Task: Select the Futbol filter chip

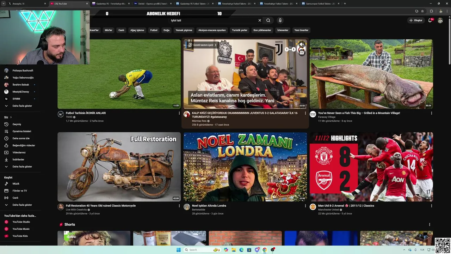Action: [154, 30]
